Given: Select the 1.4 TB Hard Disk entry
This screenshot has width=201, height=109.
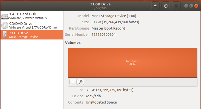Looking at the screenshot, I should tap(32, 16).
